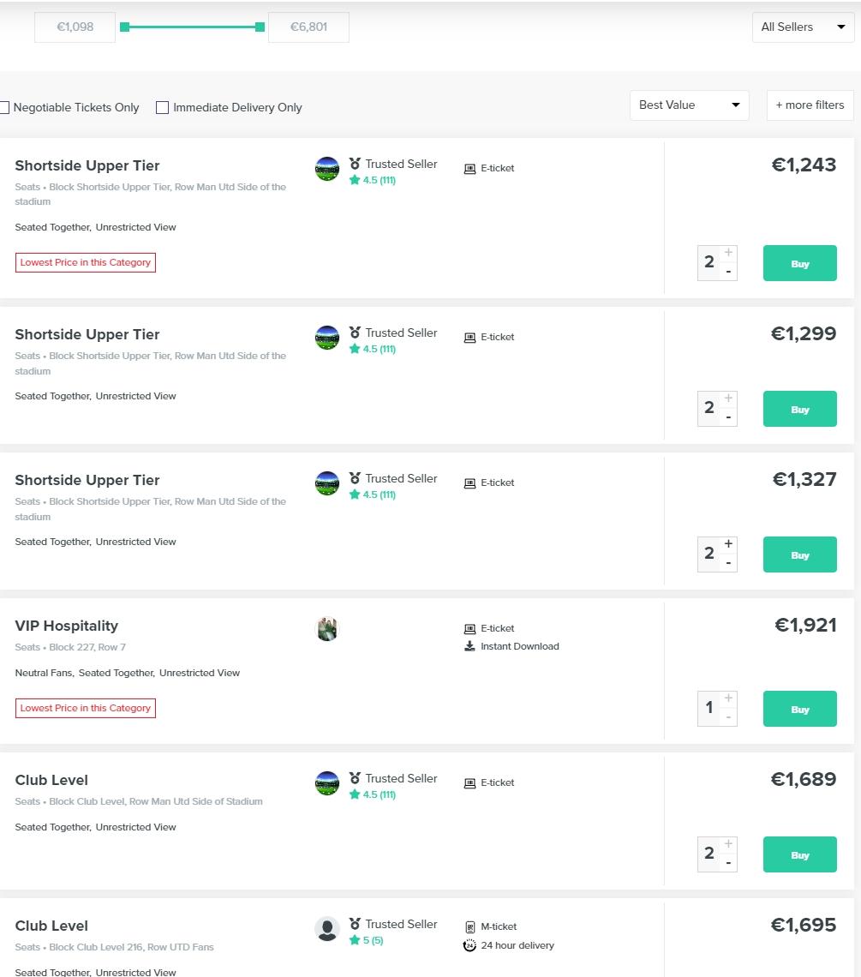Click the minimum price field showing €1,098
Image resolution: width=861 pixels, height=977 pixels.
click(x=75, y=27)
